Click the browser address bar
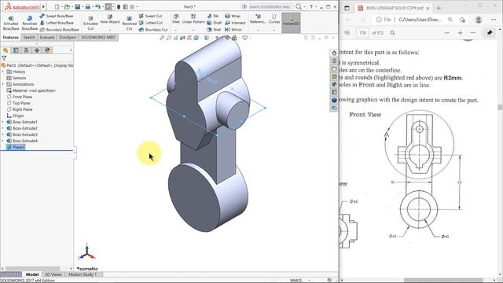This screenshot has width=503, height=283. pyautogui.click(x=420, y=20)
